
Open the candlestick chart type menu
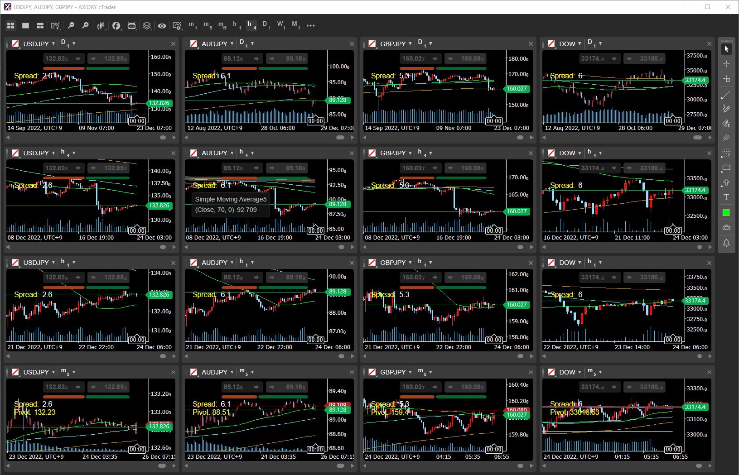[x=101, y=26]
